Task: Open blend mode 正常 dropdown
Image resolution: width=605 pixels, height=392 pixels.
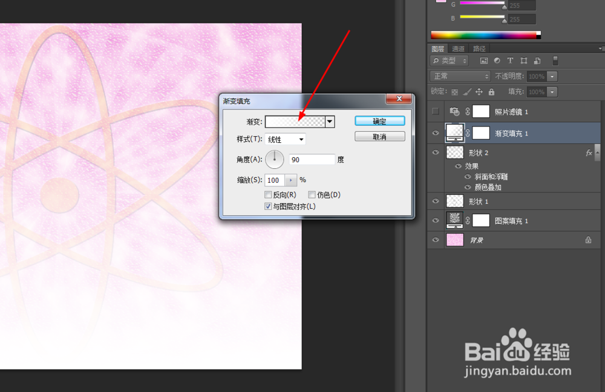Action: pos(460,76)
